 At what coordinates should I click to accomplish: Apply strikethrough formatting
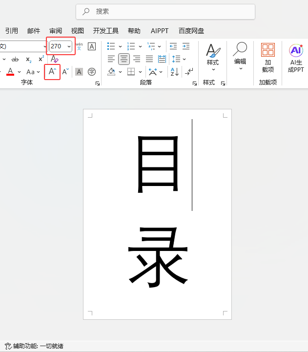(15, 59)
